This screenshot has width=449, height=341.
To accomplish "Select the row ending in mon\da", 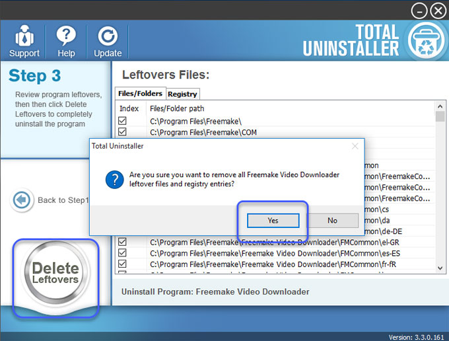I will 378,220.
